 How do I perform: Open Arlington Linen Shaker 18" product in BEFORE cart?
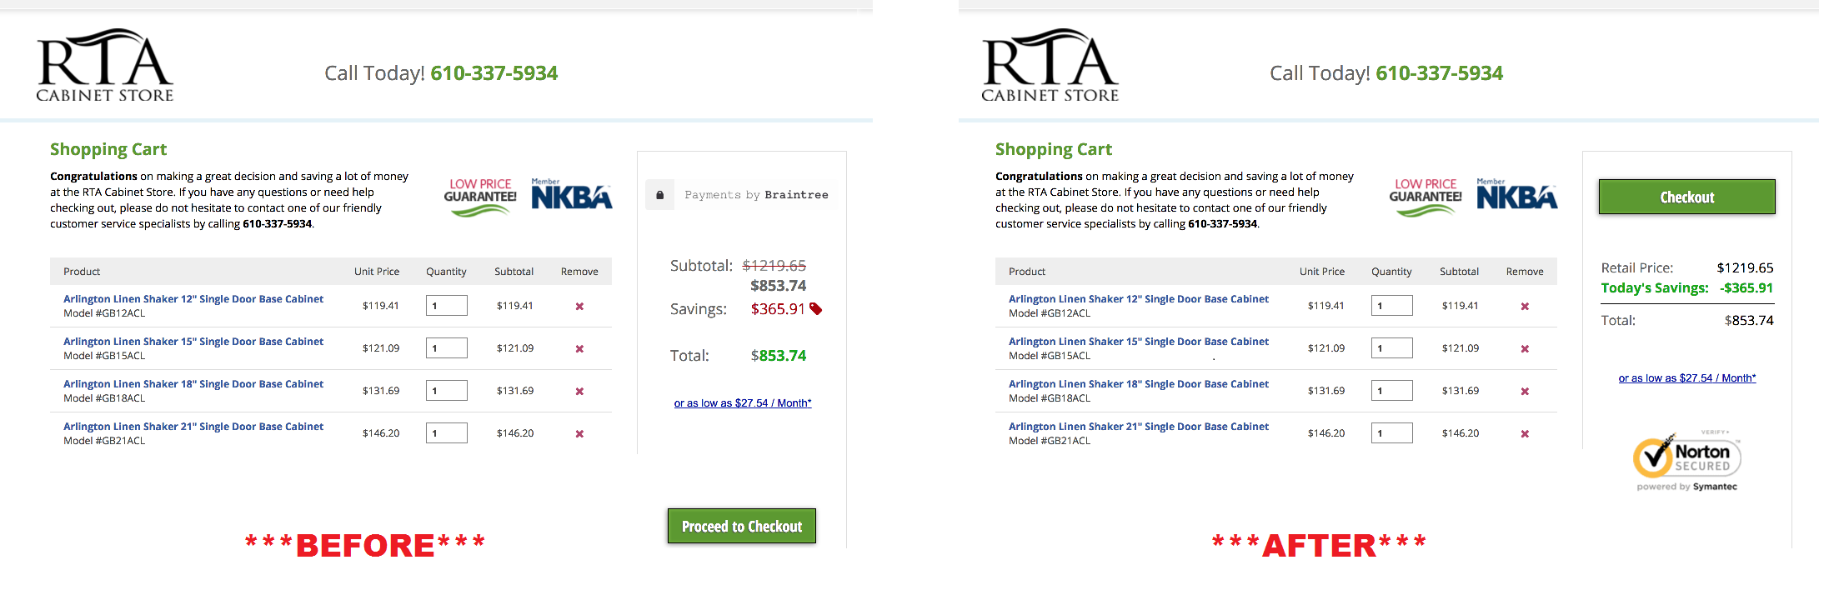tap(193, 384)
